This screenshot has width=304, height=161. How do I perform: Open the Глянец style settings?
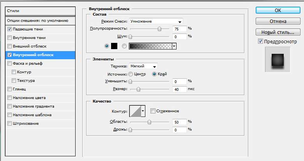tap(19, 89)
